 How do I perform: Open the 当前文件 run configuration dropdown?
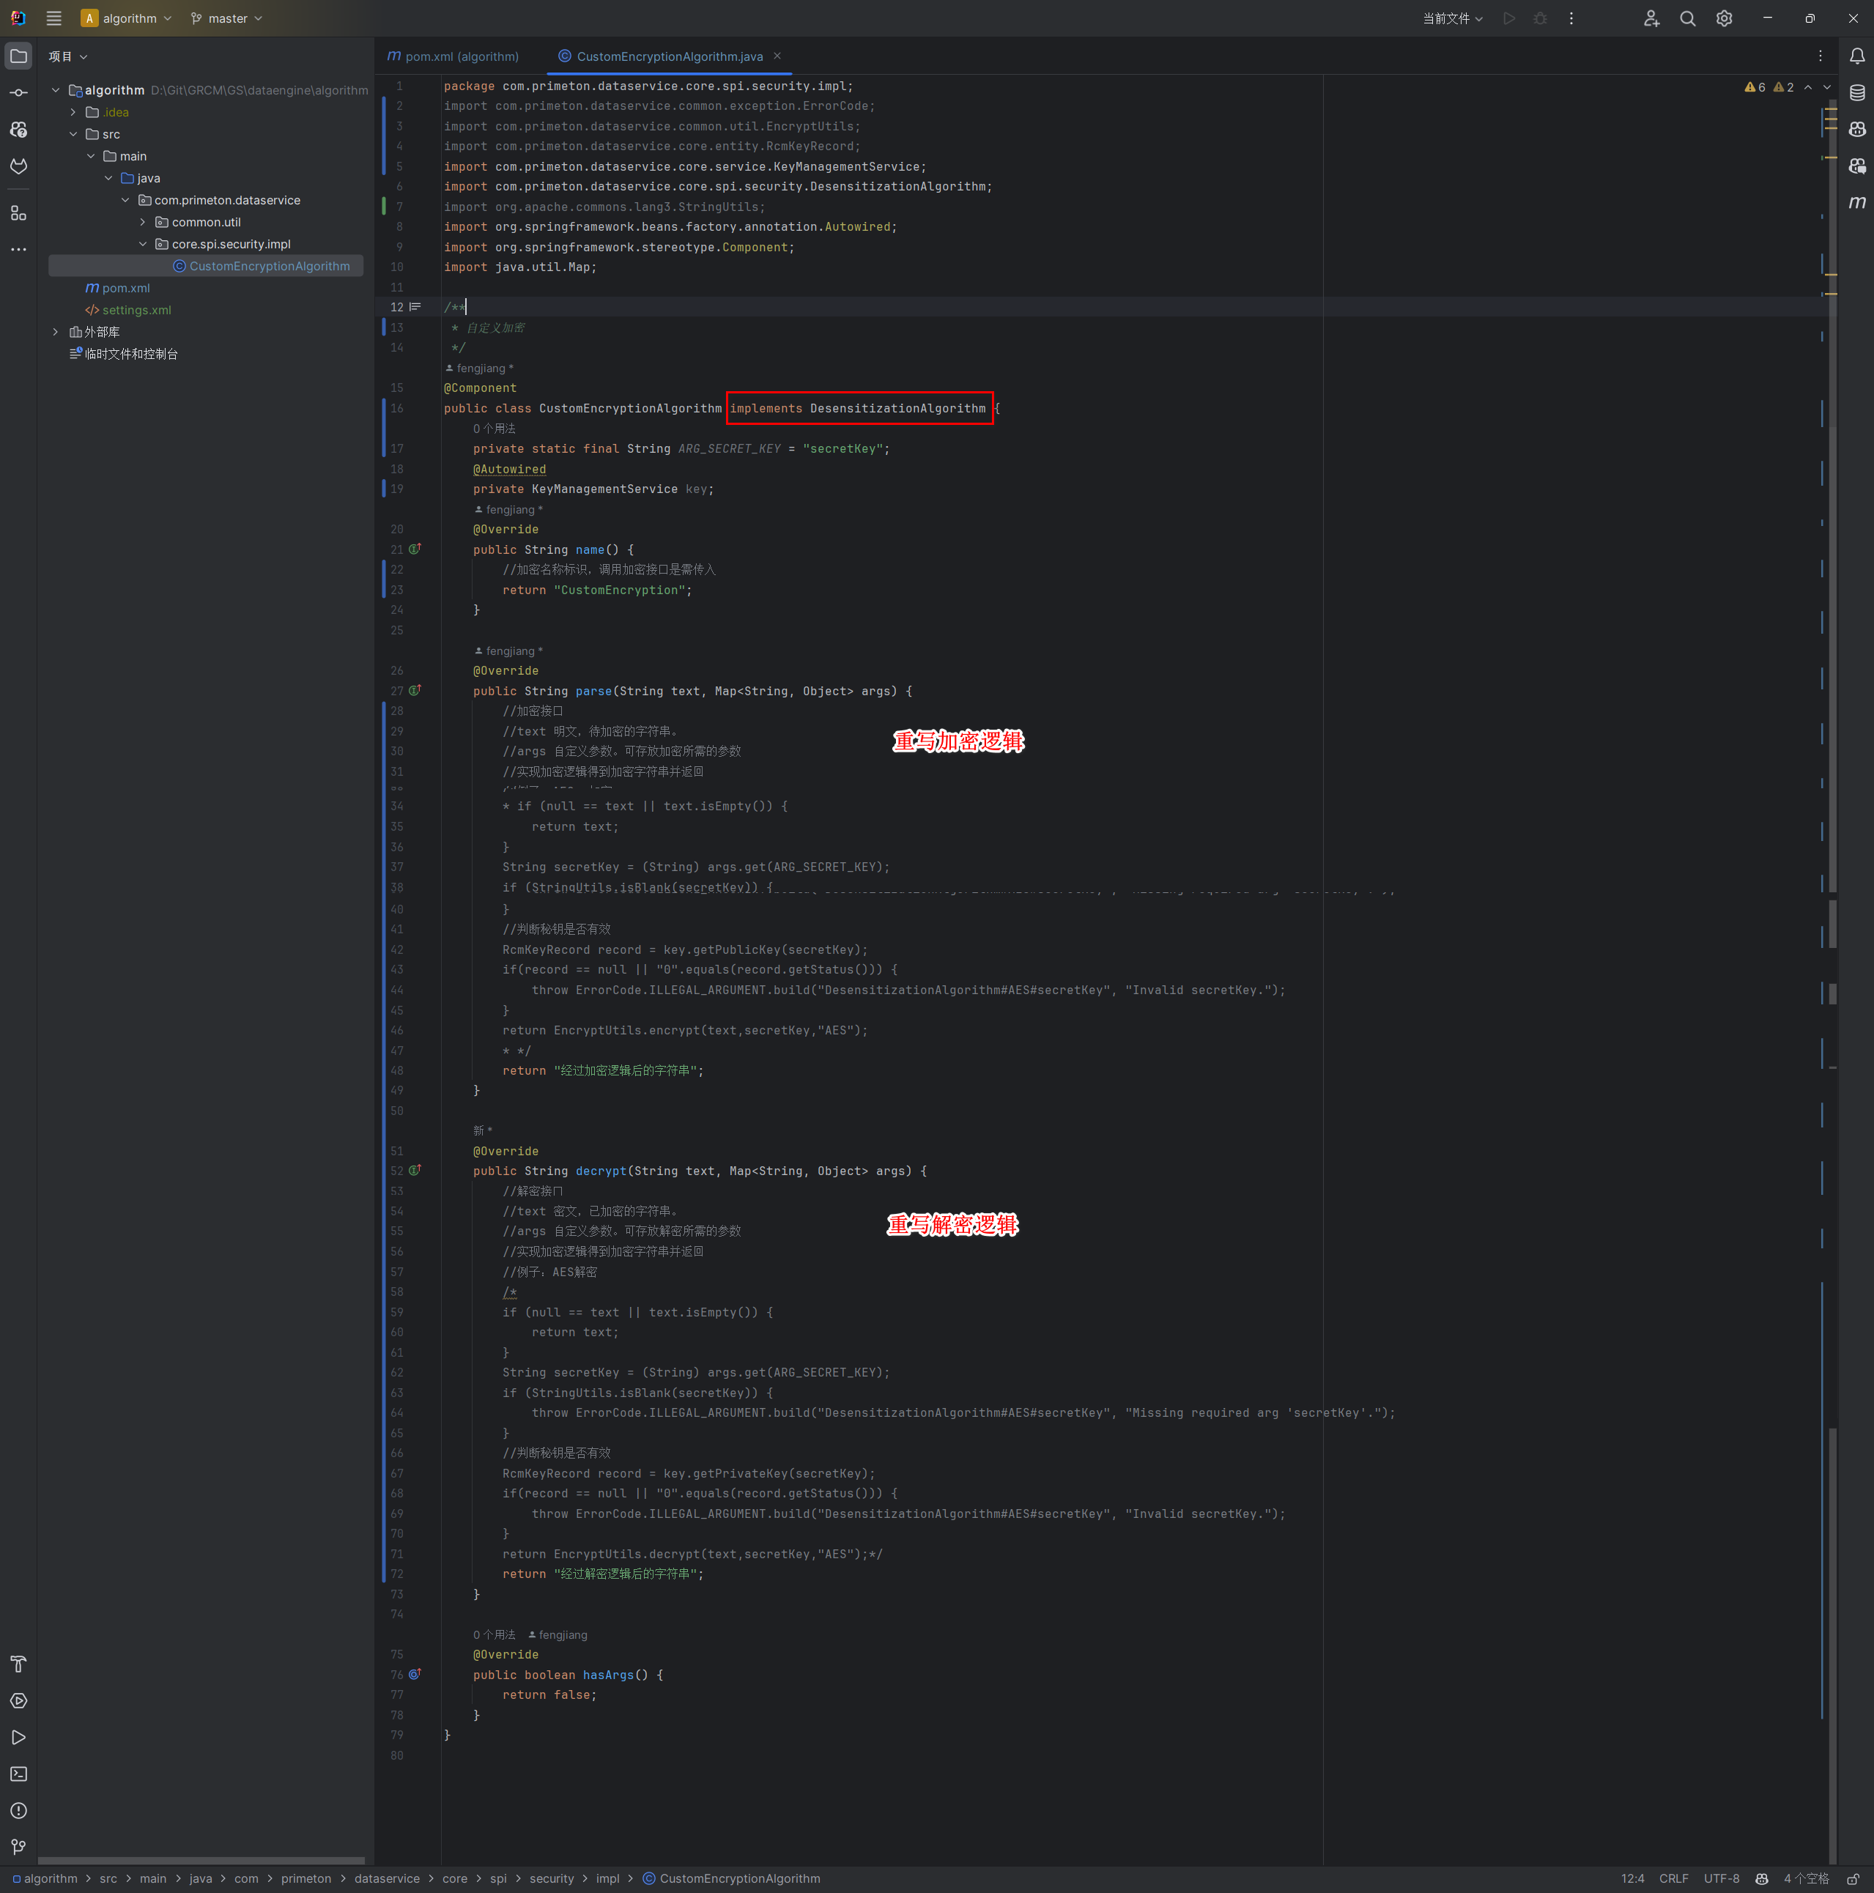click(1452, 18)
